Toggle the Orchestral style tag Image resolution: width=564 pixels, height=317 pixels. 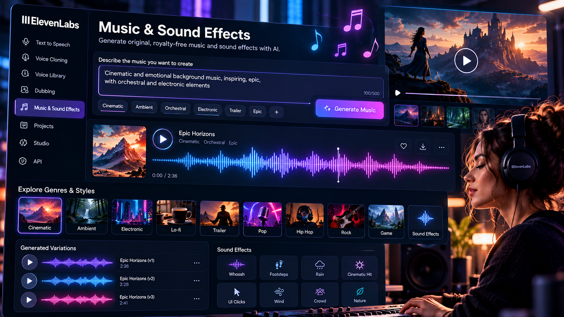175,108
